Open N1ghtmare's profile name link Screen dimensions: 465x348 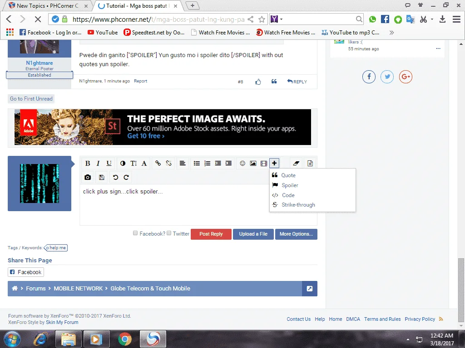pos(40,63)
